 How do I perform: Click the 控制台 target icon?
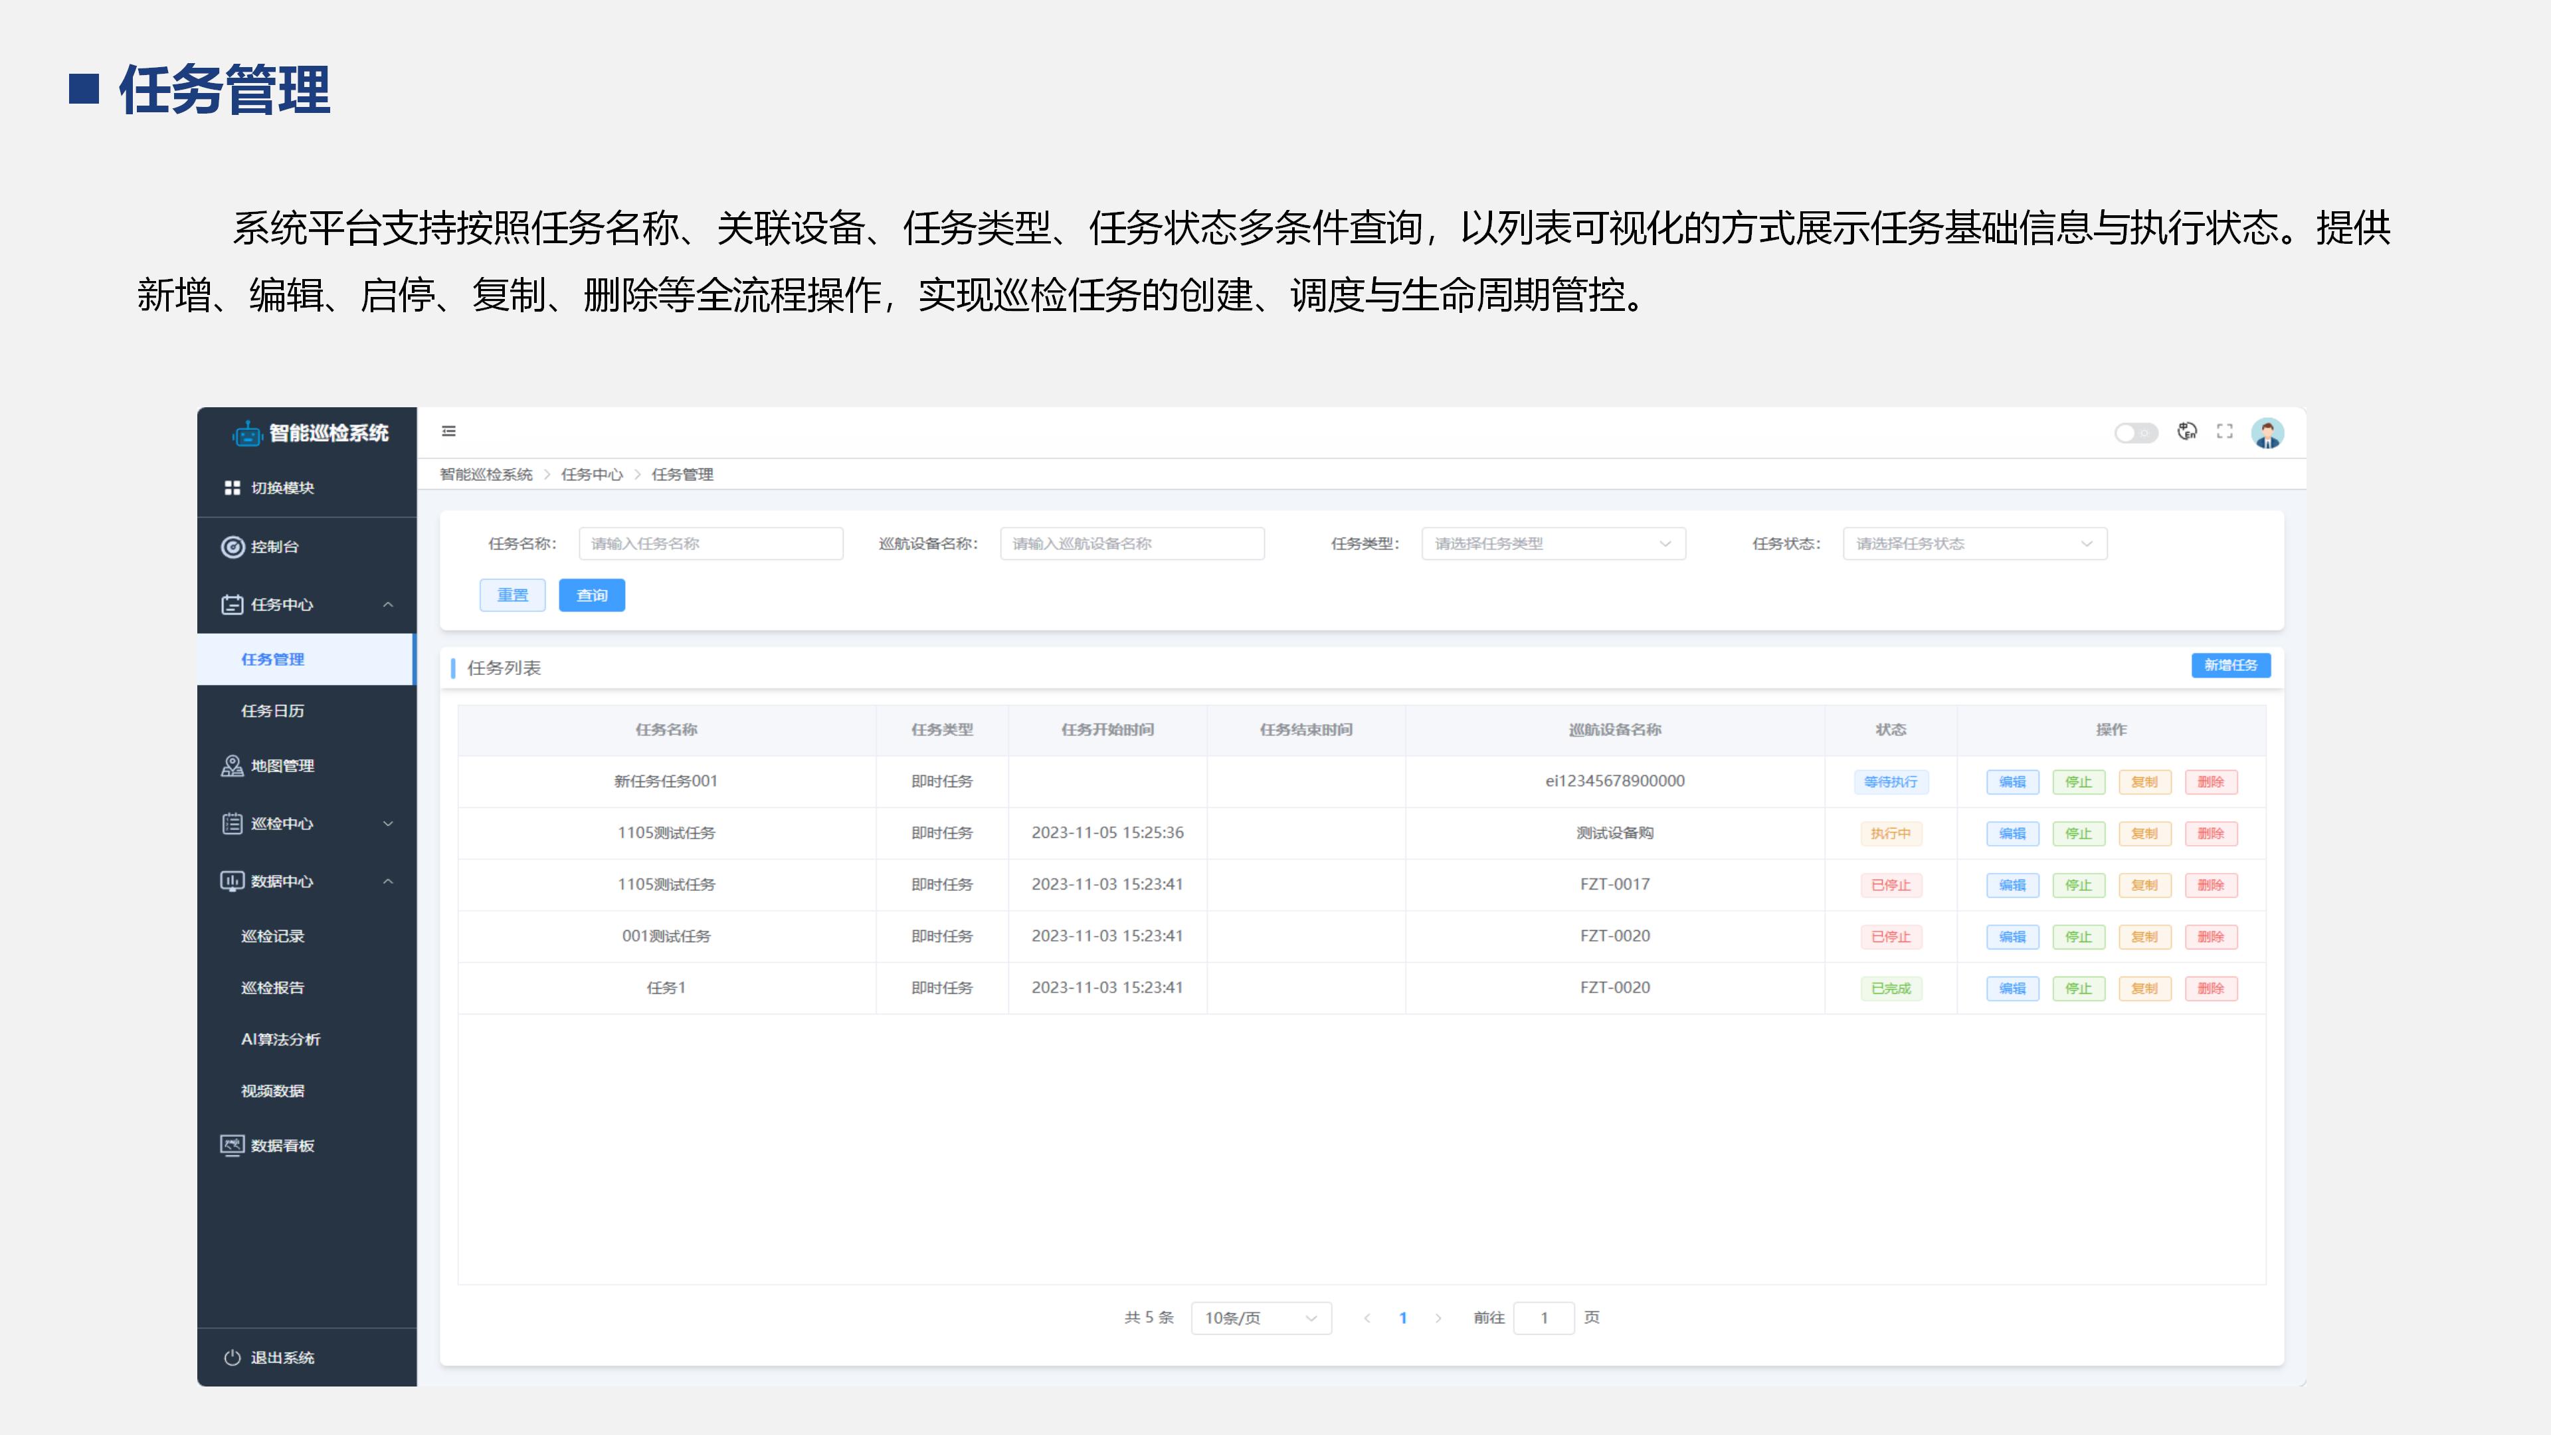(x=233, y=547)
